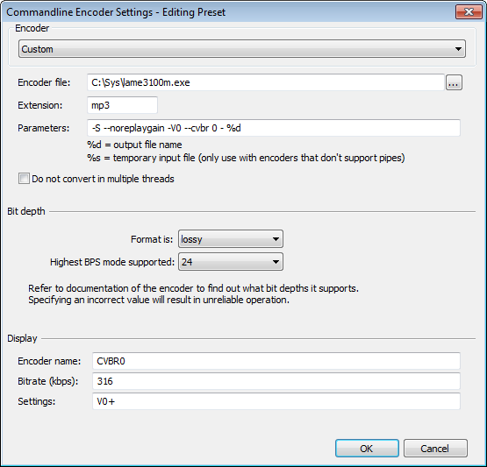Discard changes with the Cancel button
Viewport: 487px width, 467px height.
(435, 449)
